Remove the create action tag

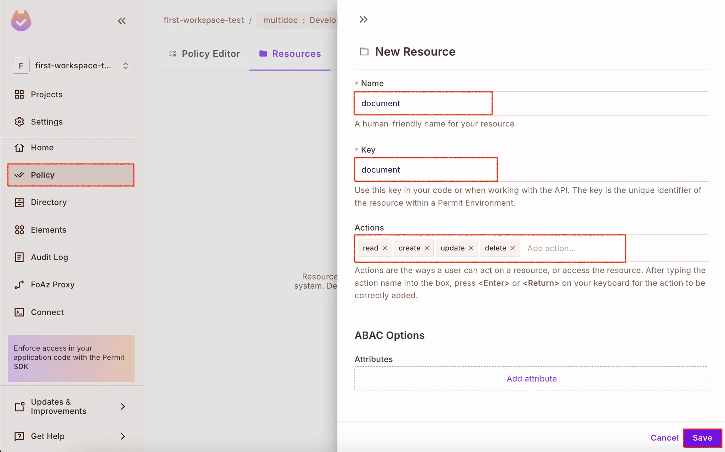pos(427,248)
